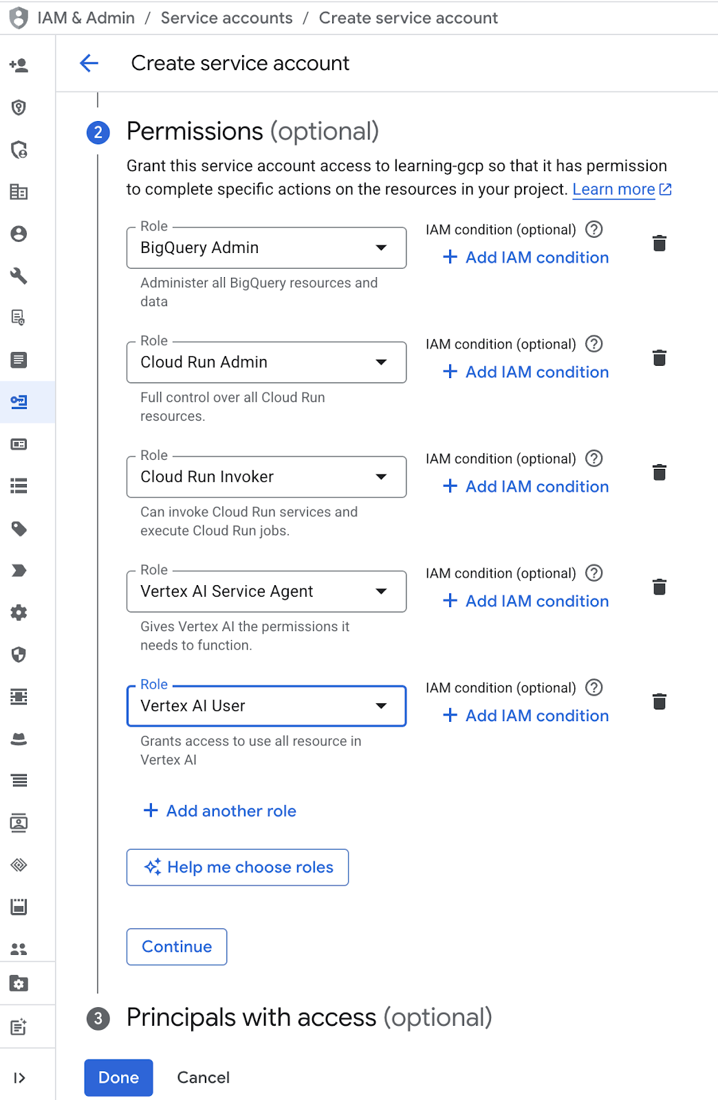Open help for BigQuery Admin IAM condition
Image resolution: width=718 pixels, height=1100 pixels.
594,229
